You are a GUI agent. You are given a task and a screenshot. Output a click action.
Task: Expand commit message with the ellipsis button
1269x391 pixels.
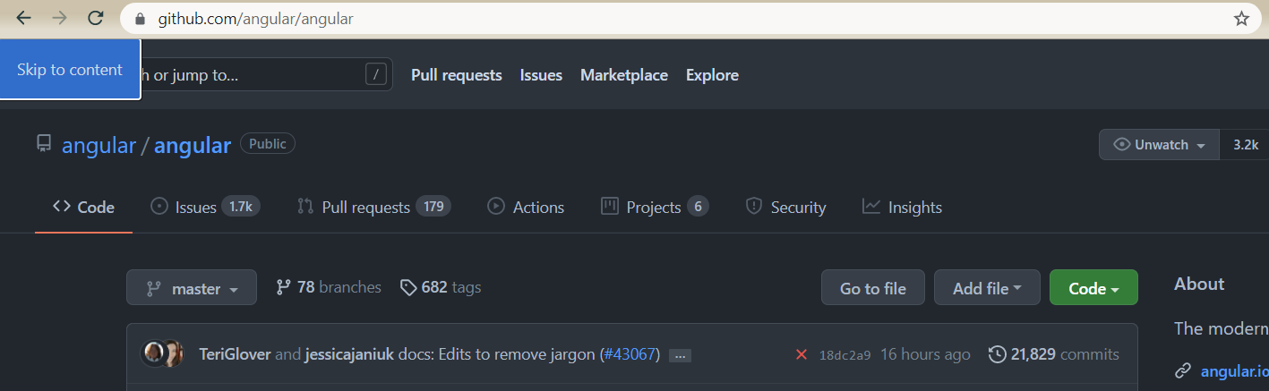click(x=680, y=355)
